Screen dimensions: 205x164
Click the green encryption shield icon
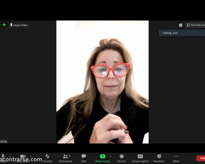pyautogui.click(x=4, y=25)
